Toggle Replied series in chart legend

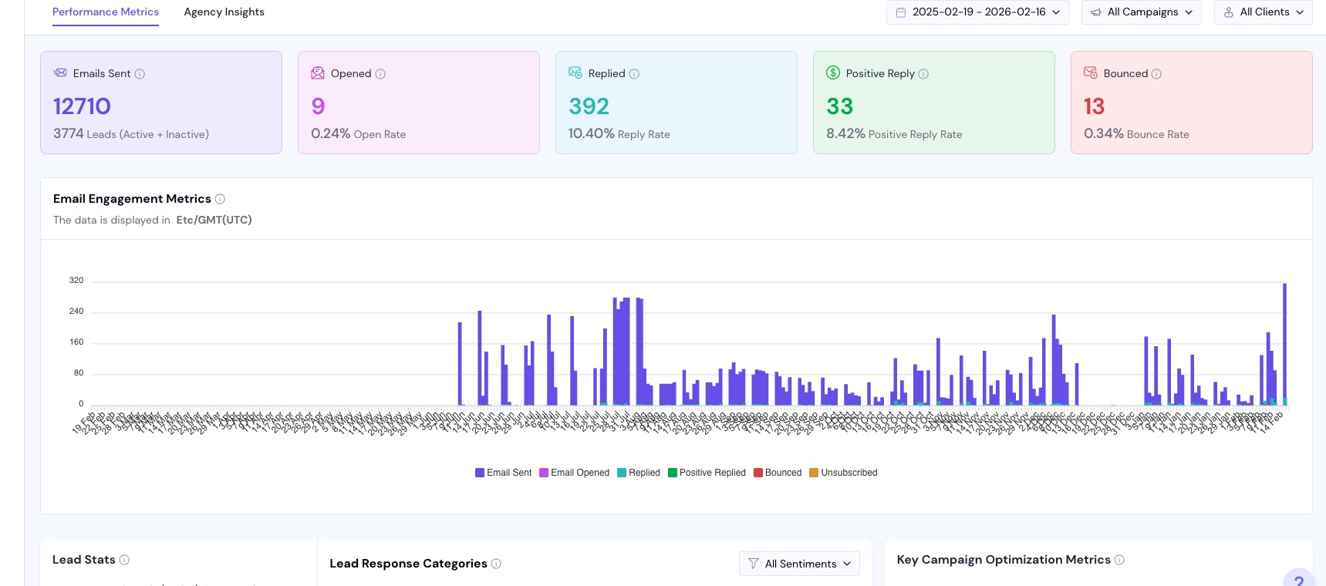(638, 473)
